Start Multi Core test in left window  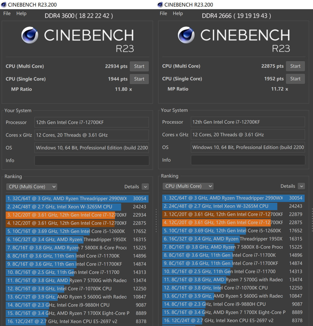(x=139, y=66)
